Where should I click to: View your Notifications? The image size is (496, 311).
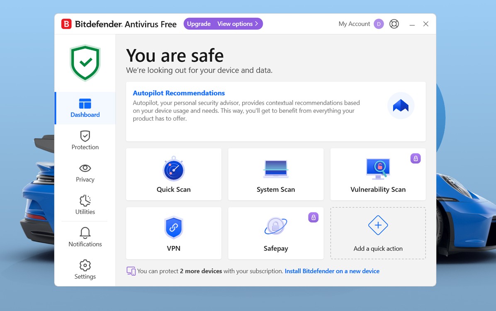click(85, 238)
